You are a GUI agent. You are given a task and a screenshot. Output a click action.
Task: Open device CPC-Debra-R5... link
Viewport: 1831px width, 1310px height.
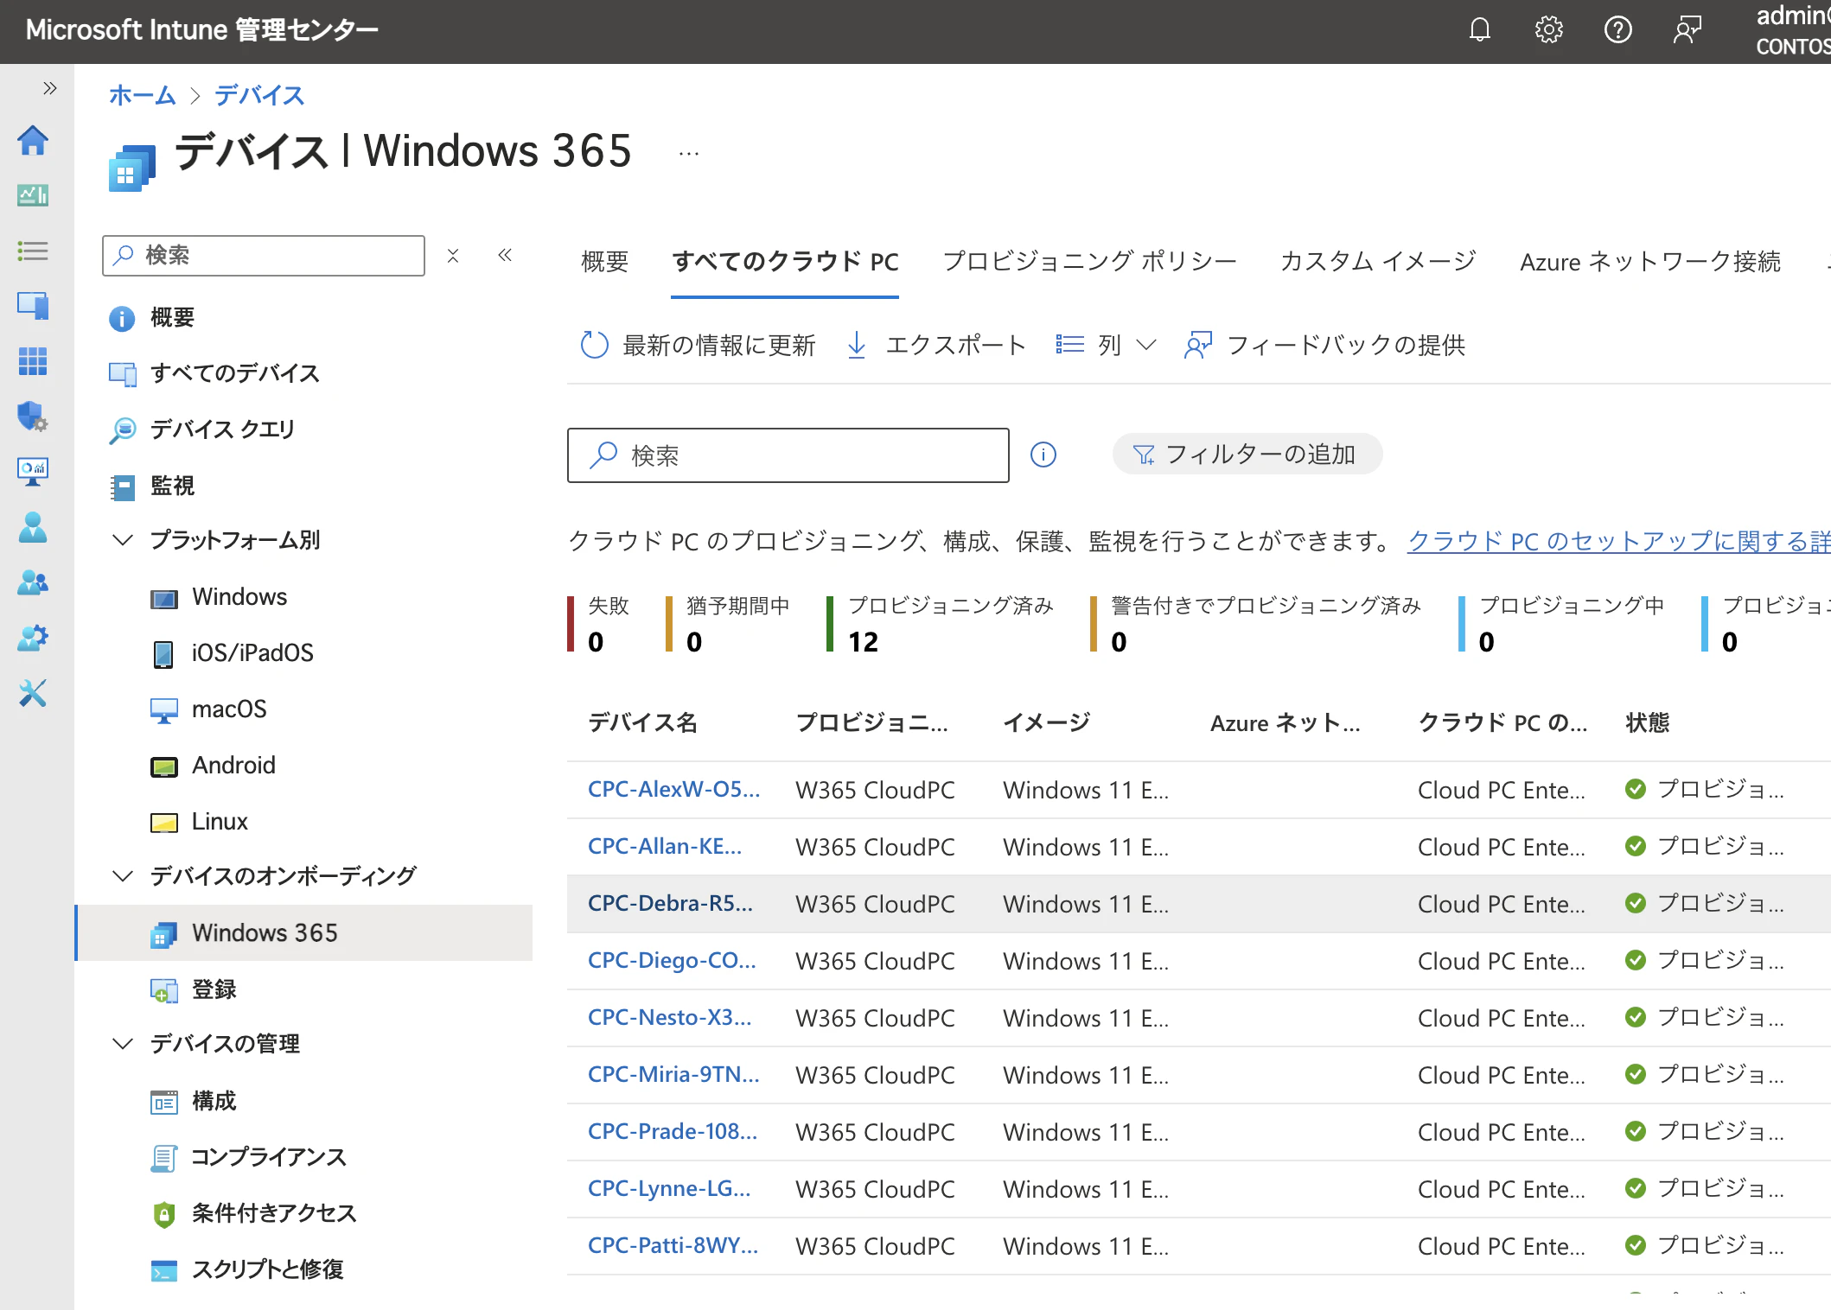click(x=671, y=904)
